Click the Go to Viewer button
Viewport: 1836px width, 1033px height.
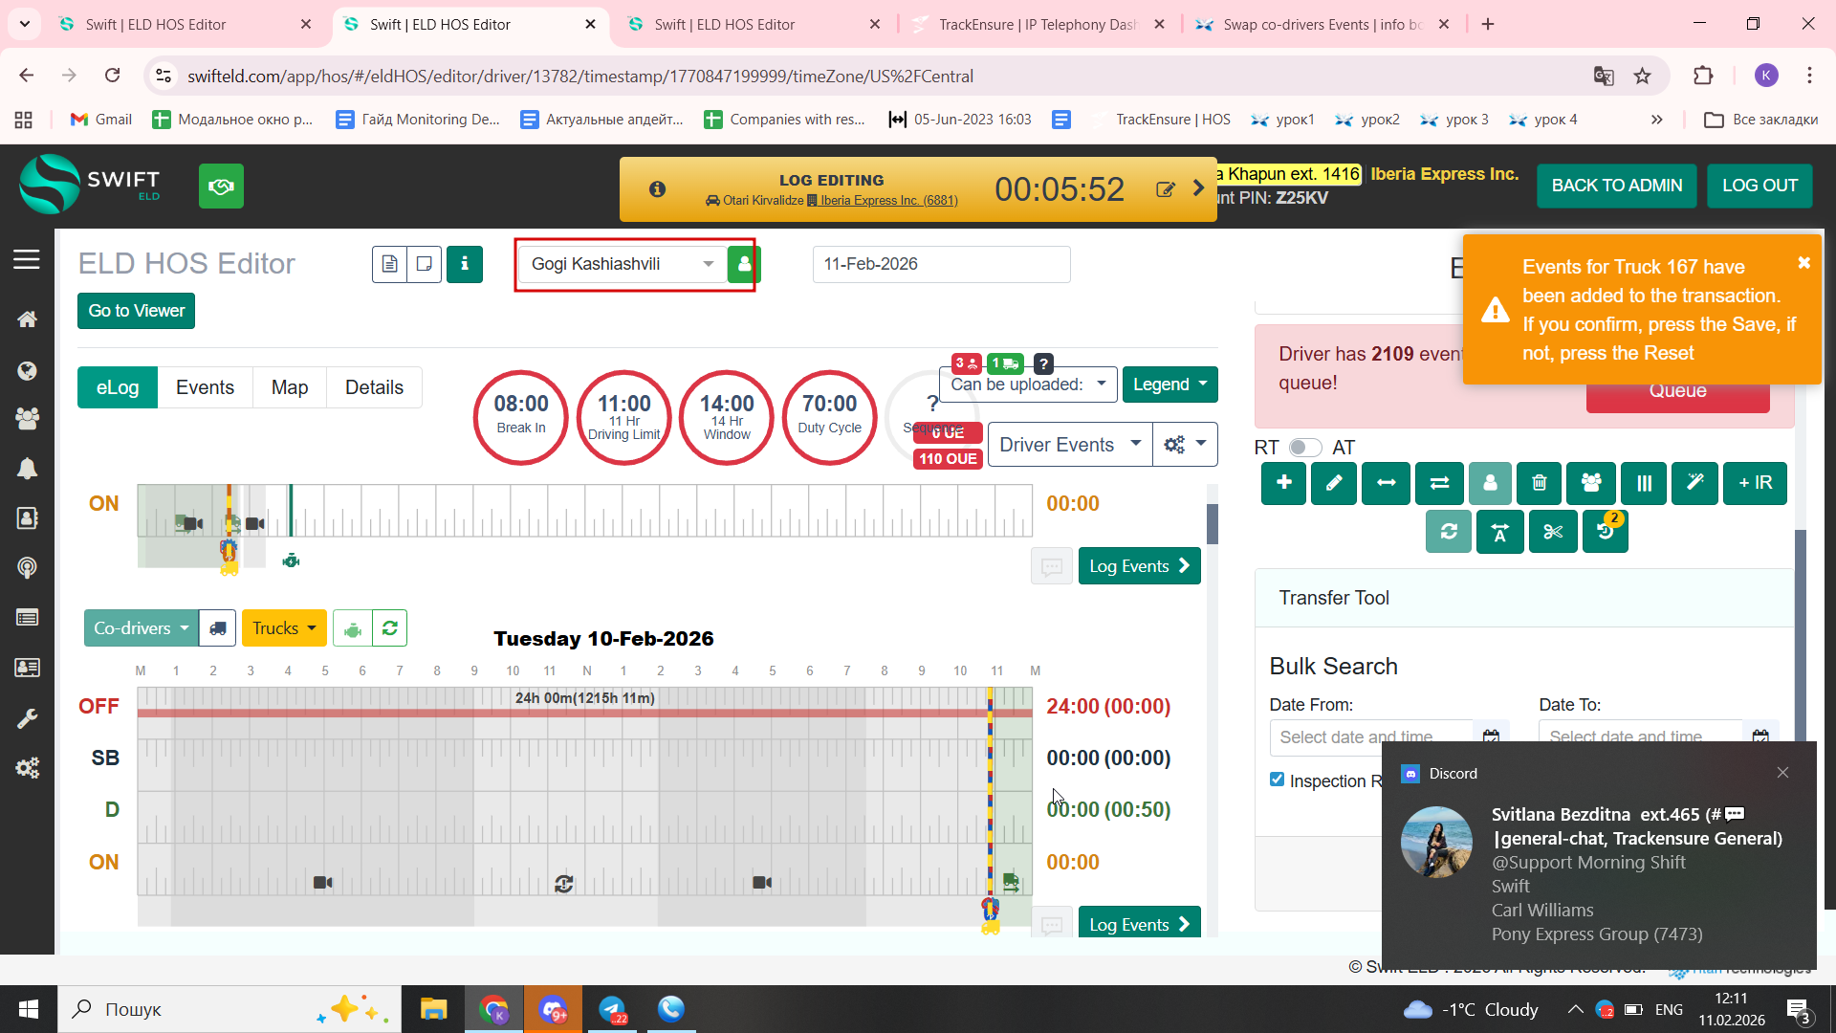click(136, 311)
